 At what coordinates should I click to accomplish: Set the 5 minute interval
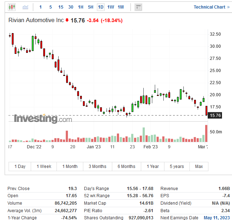click(51, 7)
